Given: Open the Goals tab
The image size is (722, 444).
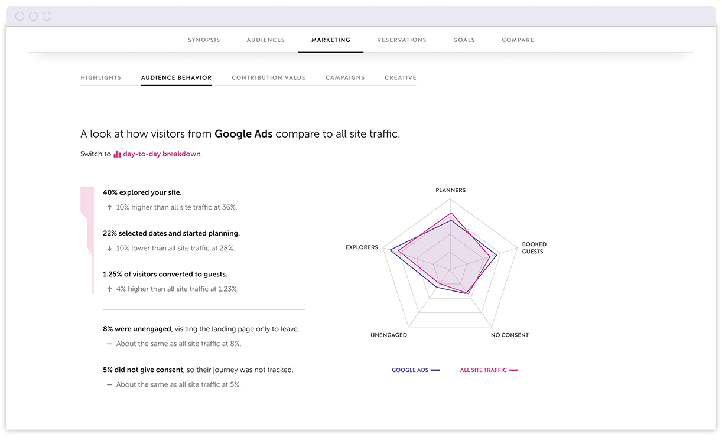Looking at the screenshot, I should 464,40.
